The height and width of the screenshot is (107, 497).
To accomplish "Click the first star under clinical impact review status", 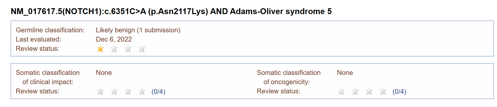I will pos(100,91).
